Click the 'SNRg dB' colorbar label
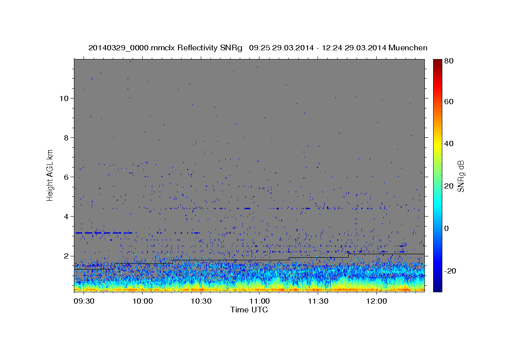 461,176
